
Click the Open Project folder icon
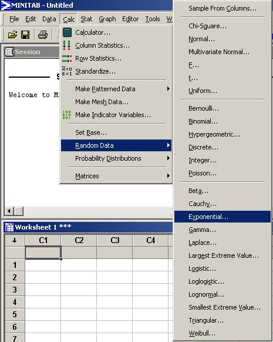tap(12, 35)
